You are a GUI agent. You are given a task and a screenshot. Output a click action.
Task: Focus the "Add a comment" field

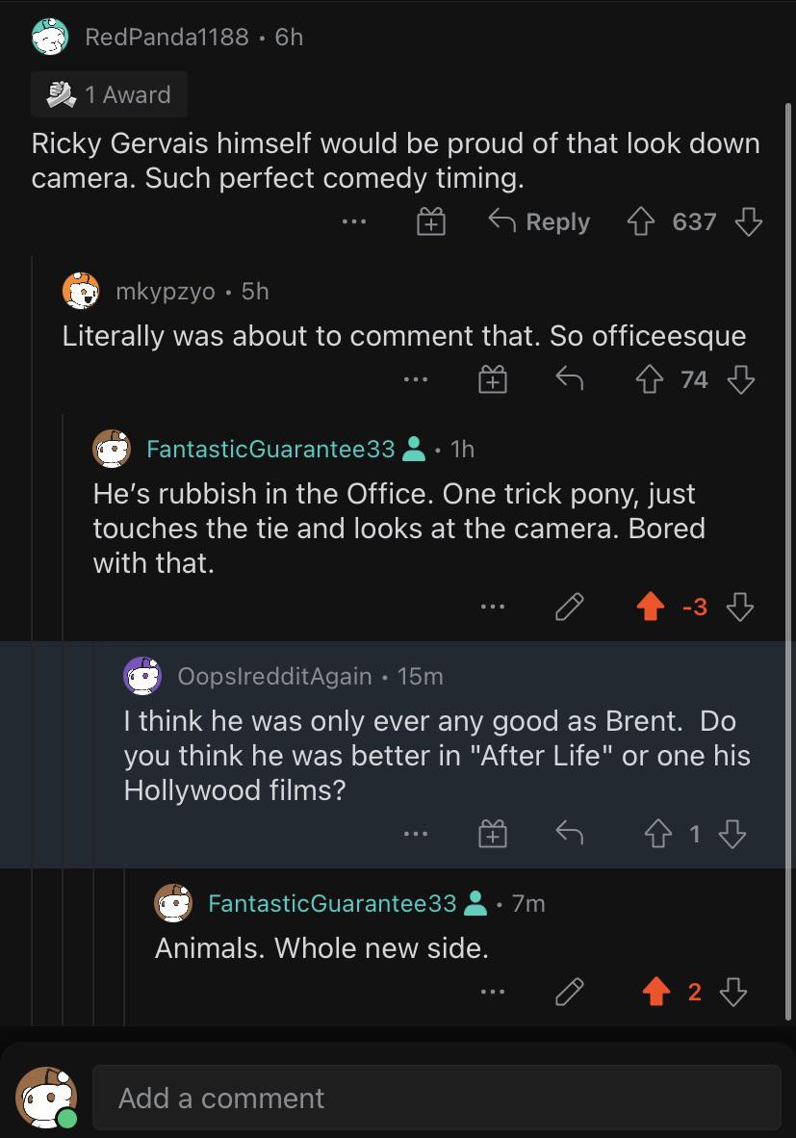pos(435,1098)
